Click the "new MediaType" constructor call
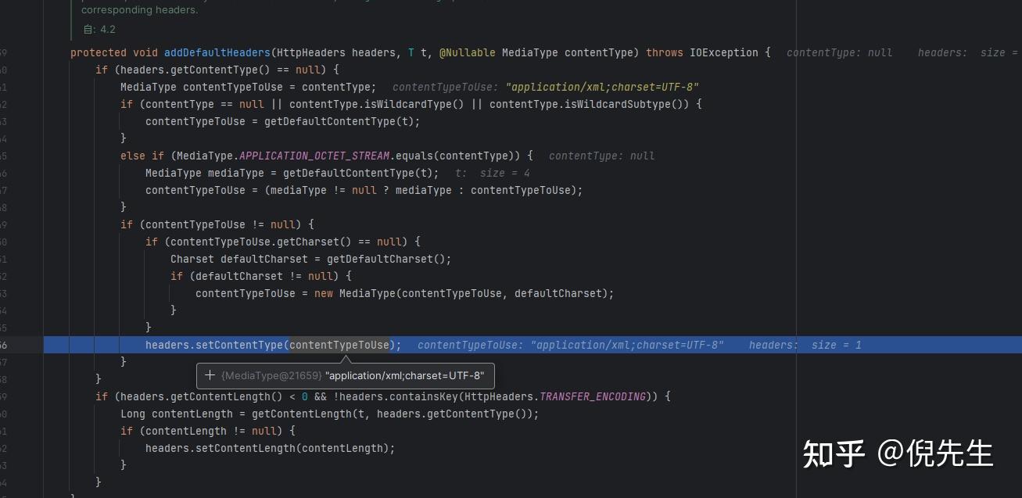Screen dimensions: 1022x498 click(x=355, y=293)
